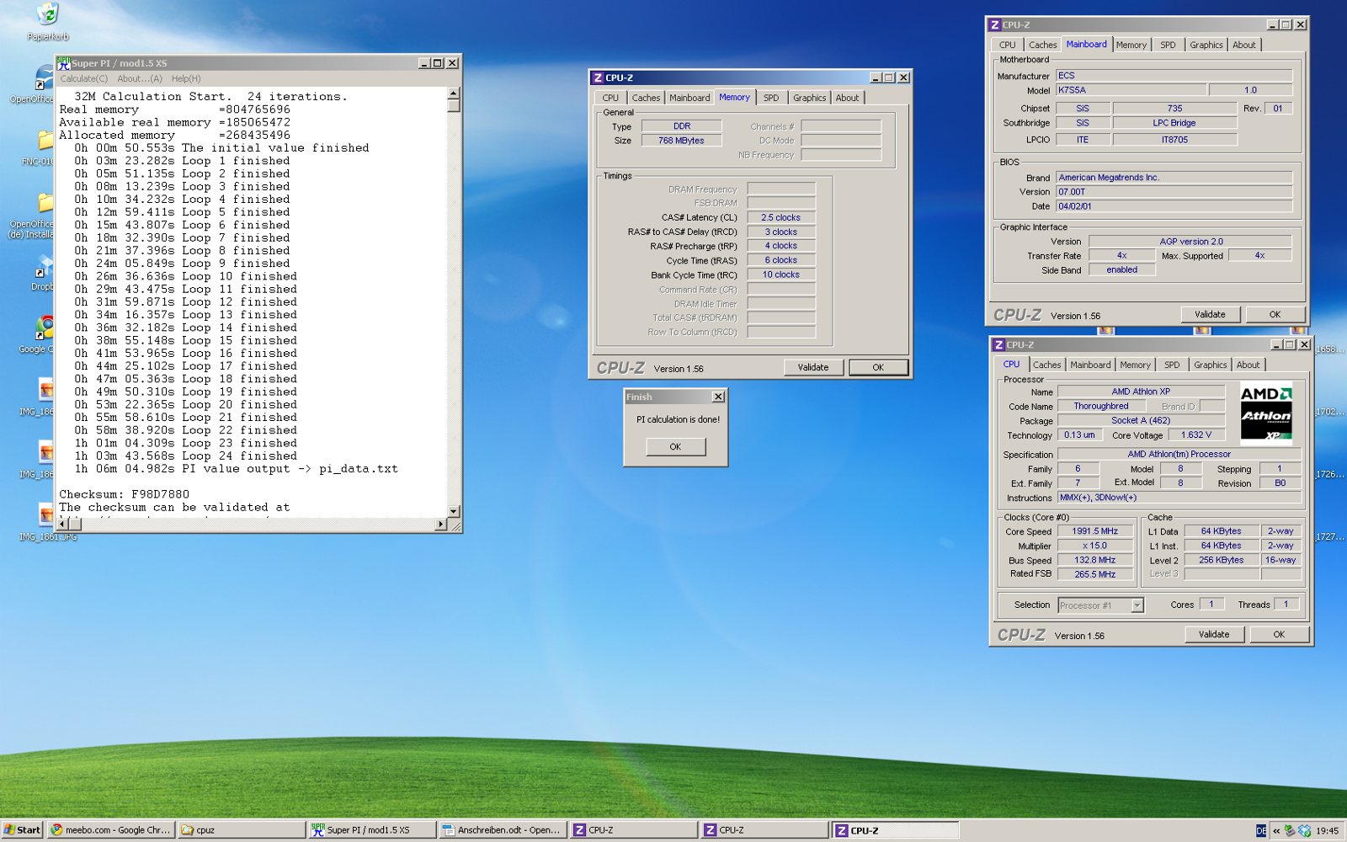Viewport: 1347px width, 842px height.
Task: Select Caches tab in CPU CPU-Z window
Action: point(1046,365)
